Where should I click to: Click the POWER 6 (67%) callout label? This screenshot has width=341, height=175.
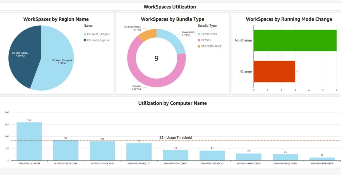coord(136,87)
